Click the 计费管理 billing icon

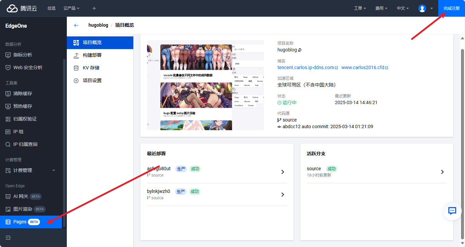coord(8,170)
